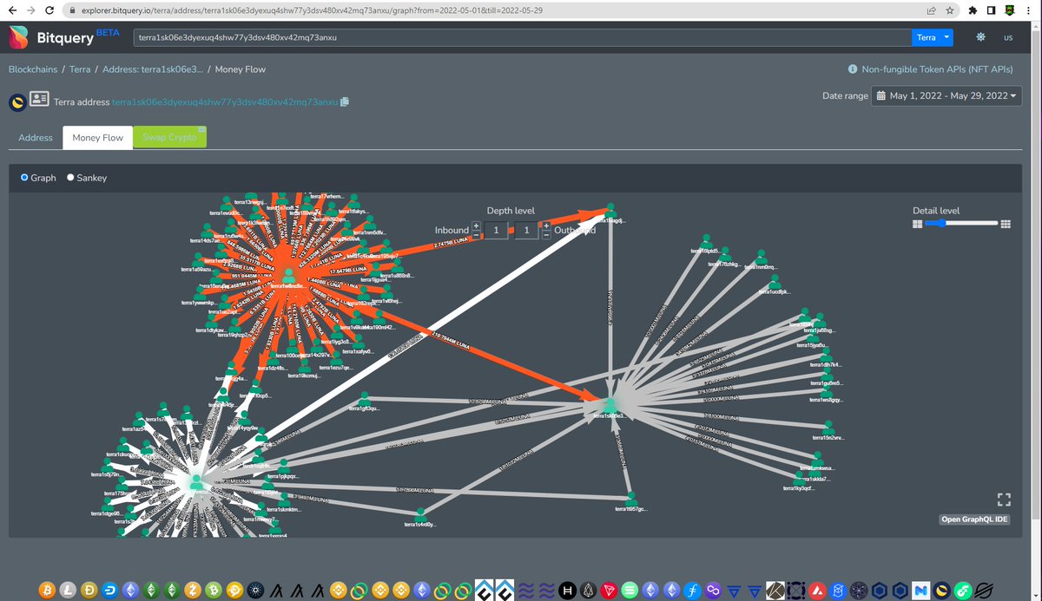
Task: Open the Bitcoin icon in bottom bar
Action: pyautogui.click(x=47, y=590)
